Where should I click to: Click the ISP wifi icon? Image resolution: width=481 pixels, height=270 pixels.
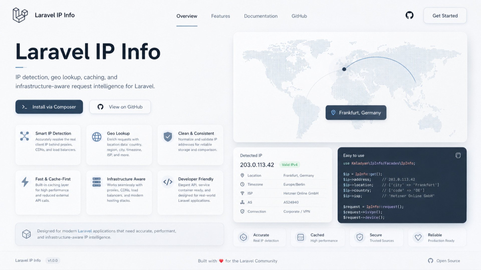click(x=242, y=193)
